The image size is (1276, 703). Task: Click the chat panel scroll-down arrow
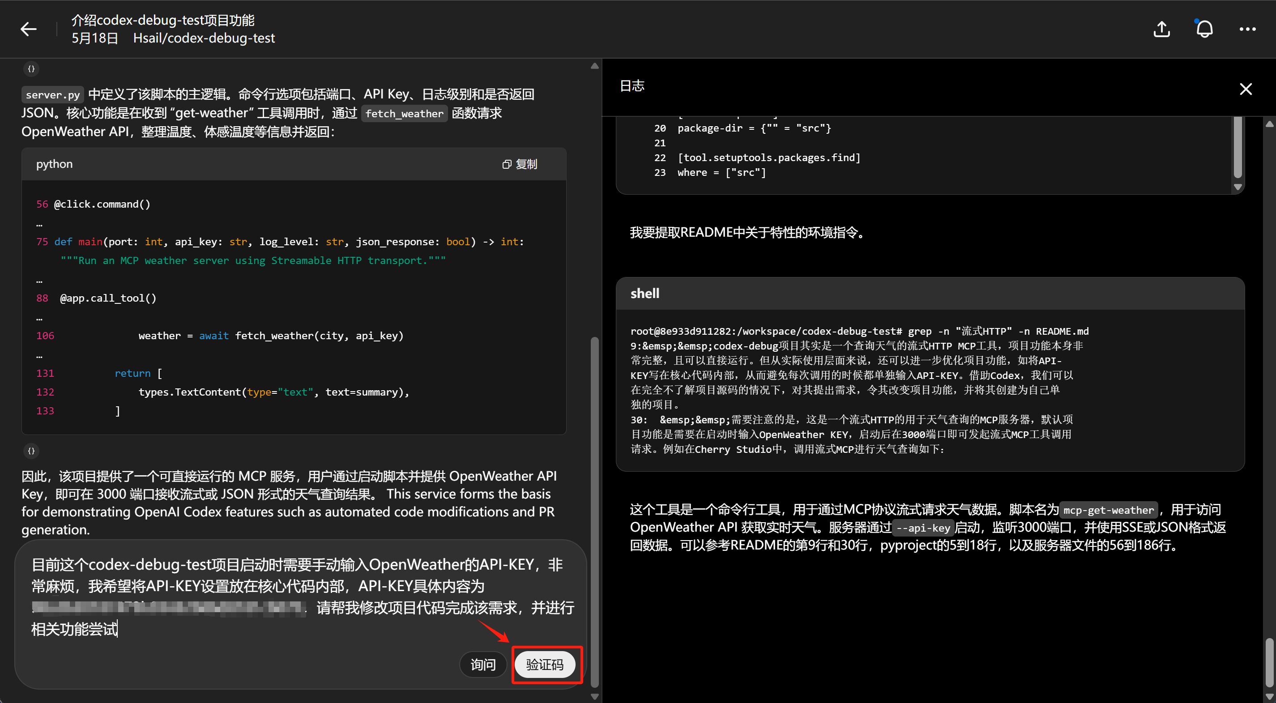coord(594,696)
